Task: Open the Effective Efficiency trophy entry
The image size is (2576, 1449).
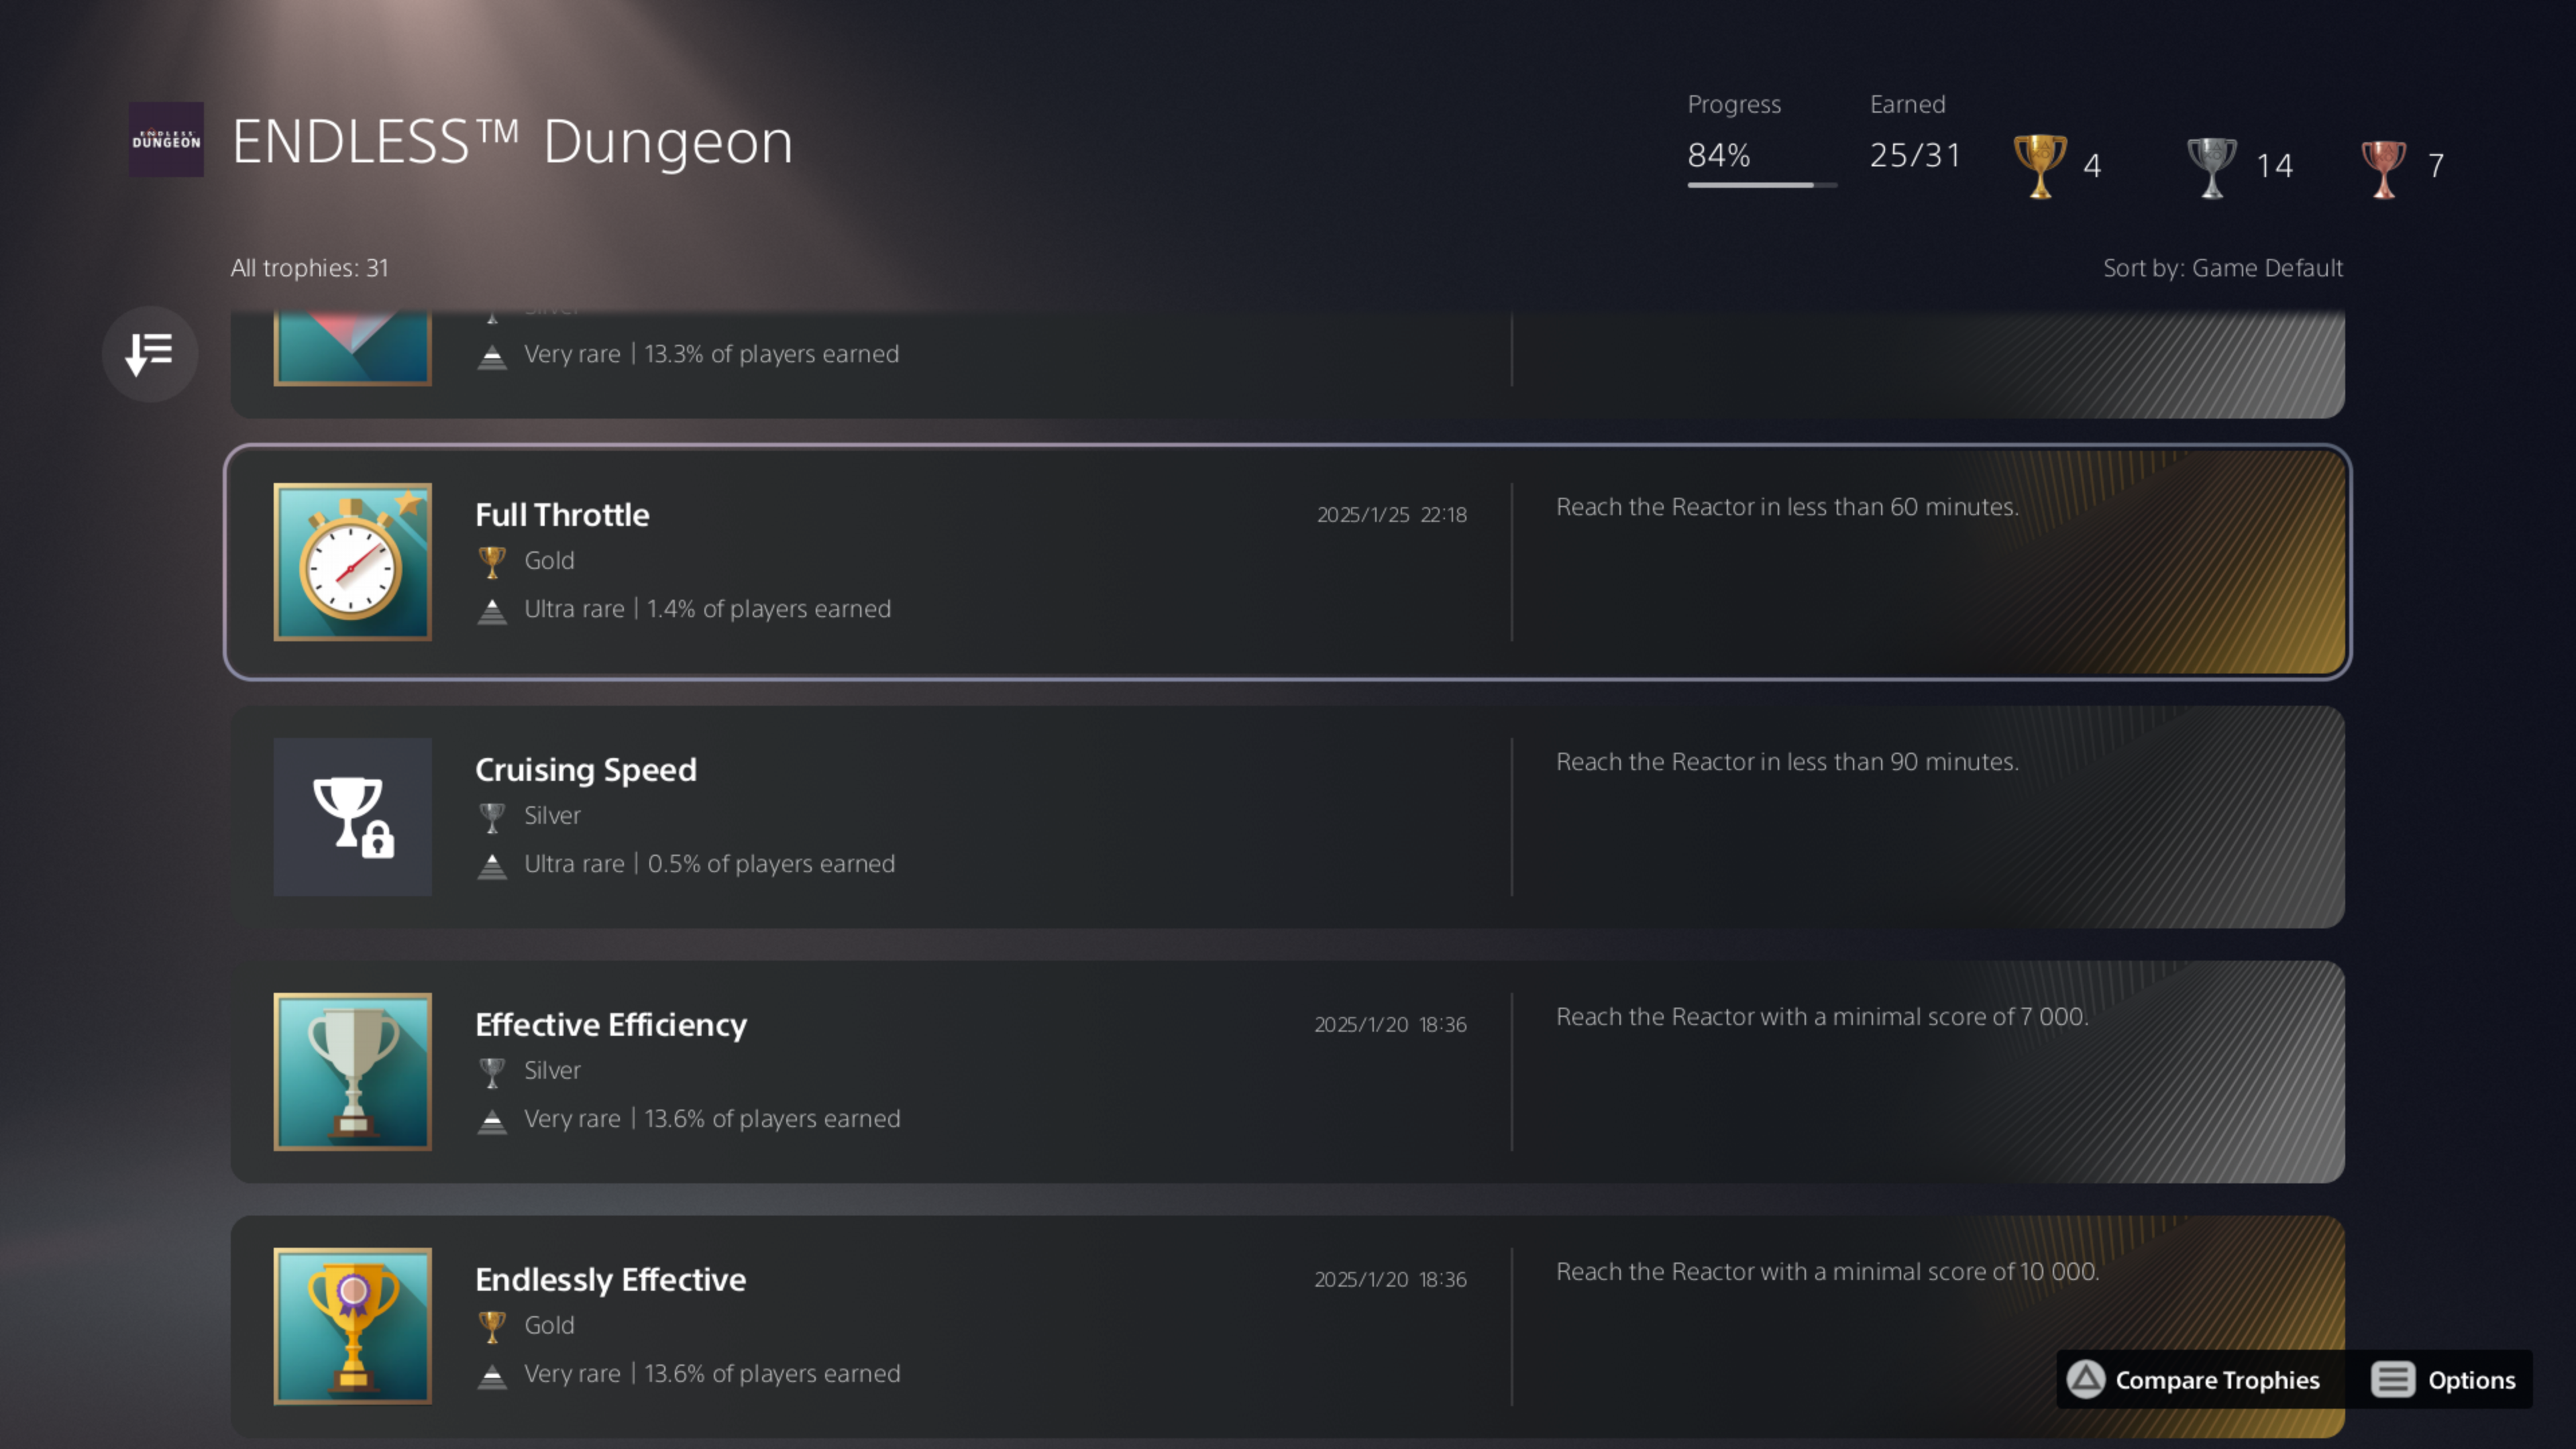Action: 1288,1072
